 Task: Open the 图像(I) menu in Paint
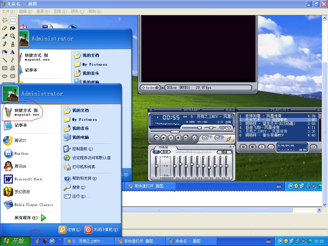(x=60, y=12)
